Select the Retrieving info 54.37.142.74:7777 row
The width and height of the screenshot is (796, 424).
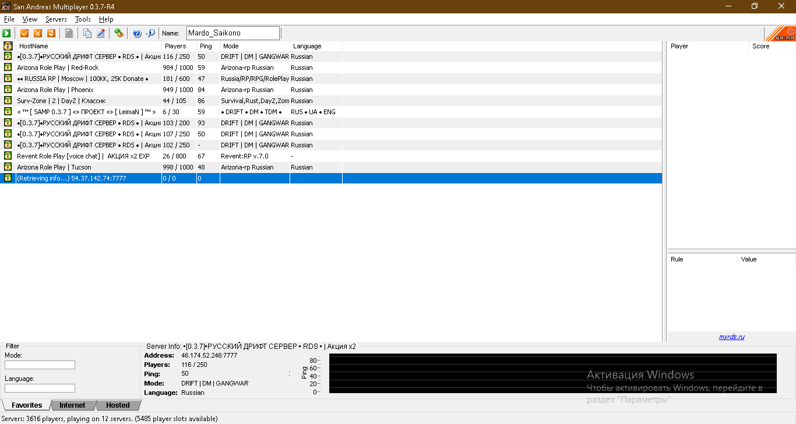(331, 178)
